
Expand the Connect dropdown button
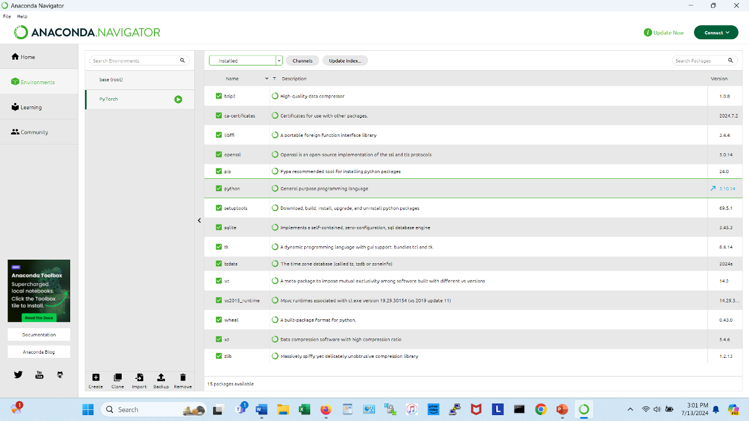[x=716, y=33]
